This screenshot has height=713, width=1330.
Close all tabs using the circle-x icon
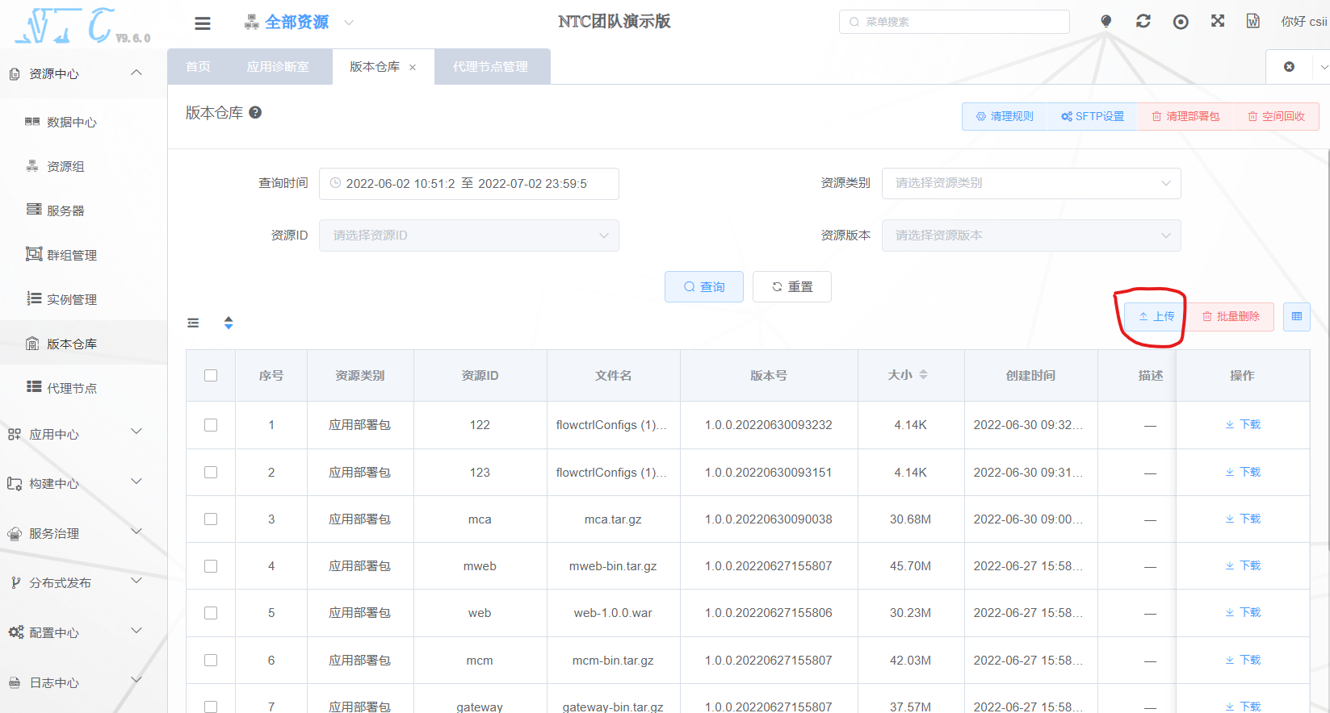pos(1290,67)
